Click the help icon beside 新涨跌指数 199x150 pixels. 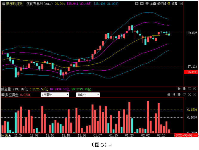pyautogui.click(x=3, y=4)
